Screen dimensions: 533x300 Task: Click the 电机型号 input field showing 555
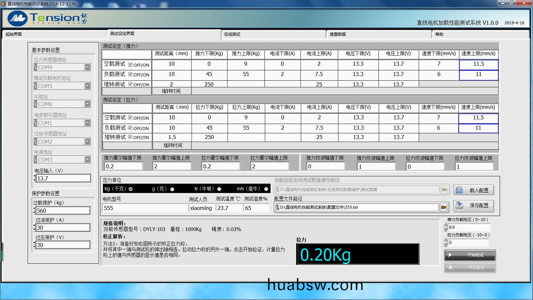[145, 208]
